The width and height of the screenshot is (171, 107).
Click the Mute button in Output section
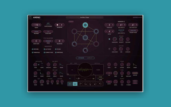click(x=135, y=83)
